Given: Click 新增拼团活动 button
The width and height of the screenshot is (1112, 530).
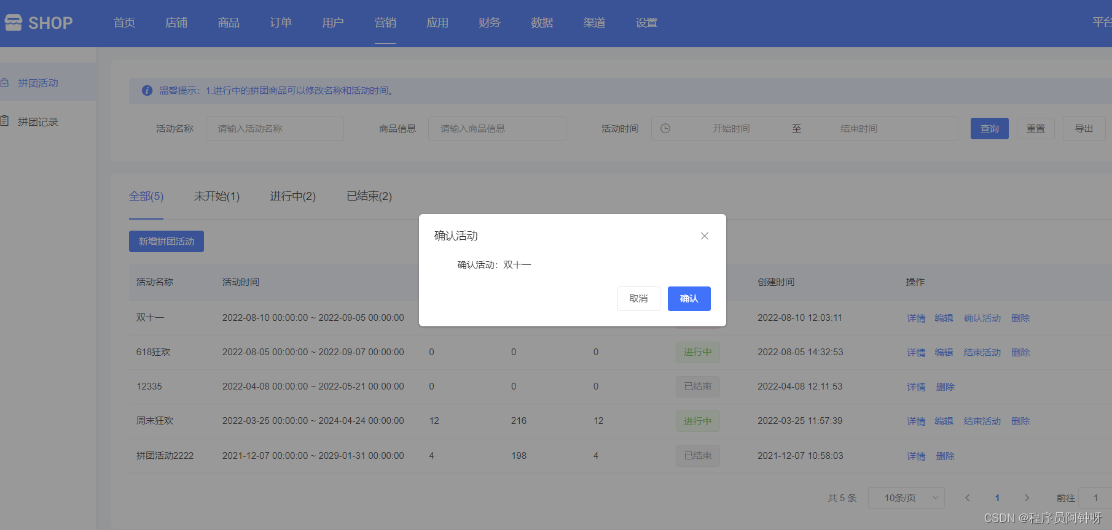Looking at the screenshot, I should [166, 242].
